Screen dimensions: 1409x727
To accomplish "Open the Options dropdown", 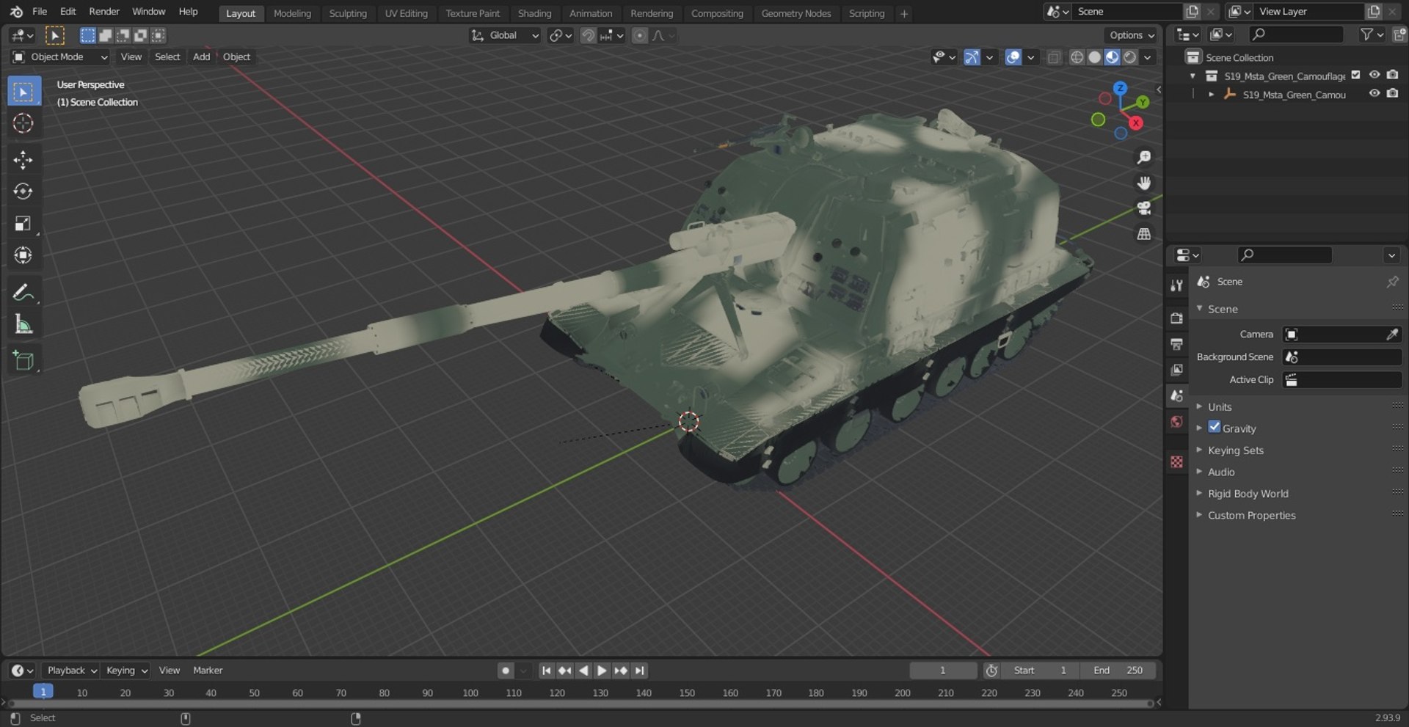I will [1131, 35].
